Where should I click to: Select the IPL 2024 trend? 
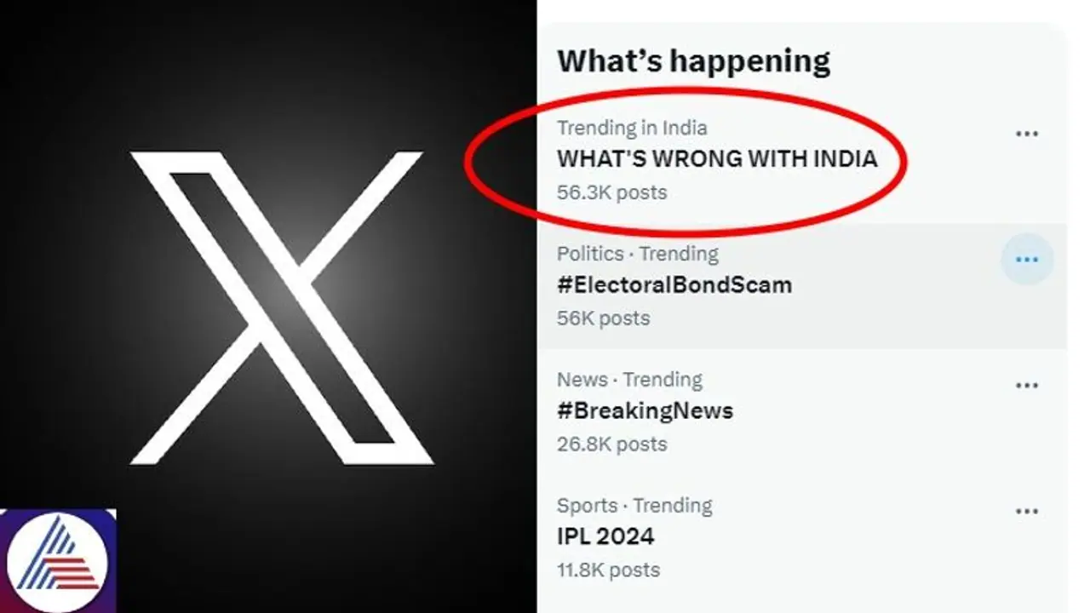[x=605, y=537]
